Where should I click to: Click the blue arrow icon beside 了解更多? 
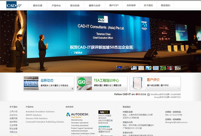[x=71, y=53]
